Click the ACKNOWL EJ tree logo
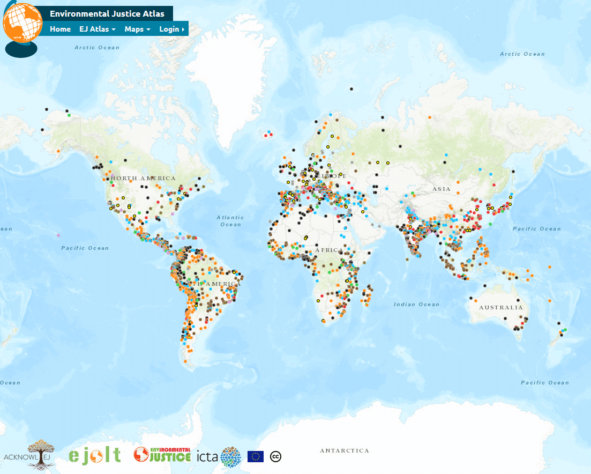591x474 pixels. click(29, 456)
